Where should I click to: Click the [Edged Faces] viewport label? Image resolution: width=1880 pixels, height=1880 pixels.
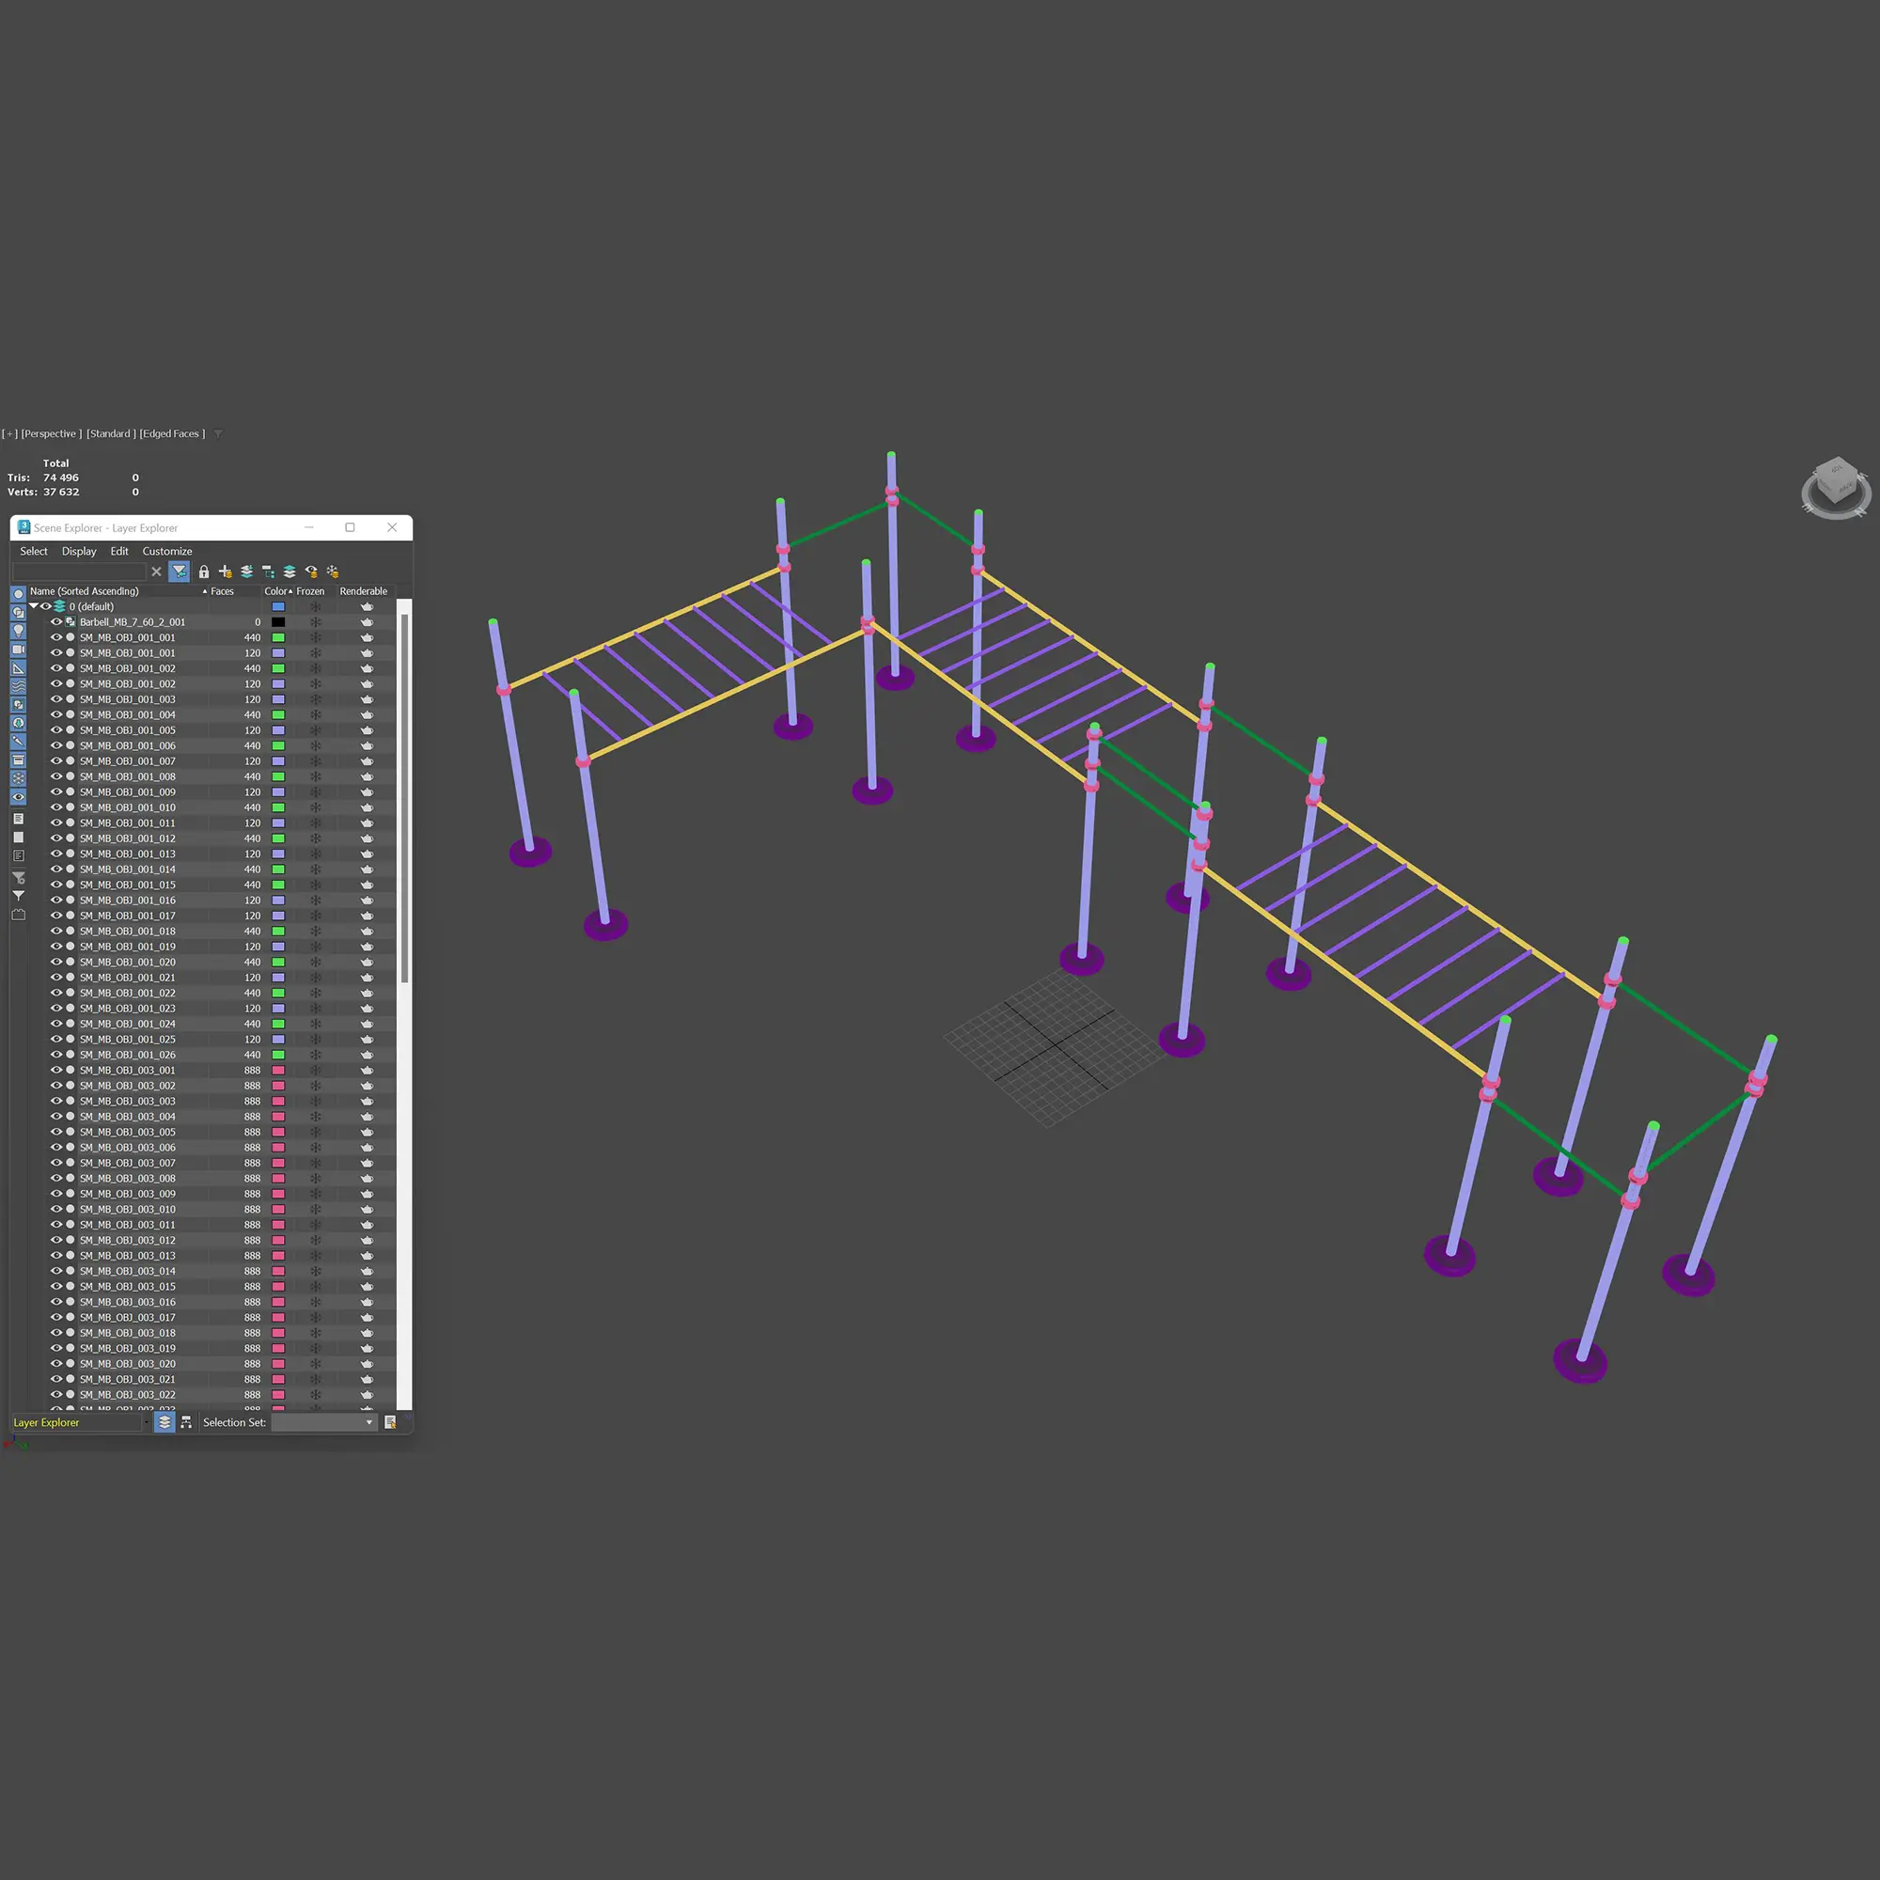tap(172, 433)
